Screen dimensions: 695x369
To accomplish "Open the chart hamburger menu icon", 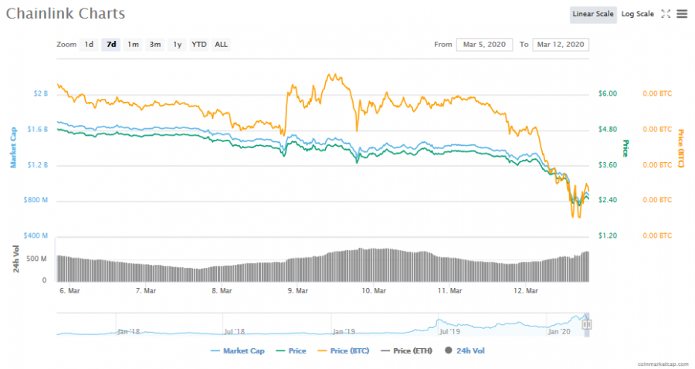I will (682, 14).
